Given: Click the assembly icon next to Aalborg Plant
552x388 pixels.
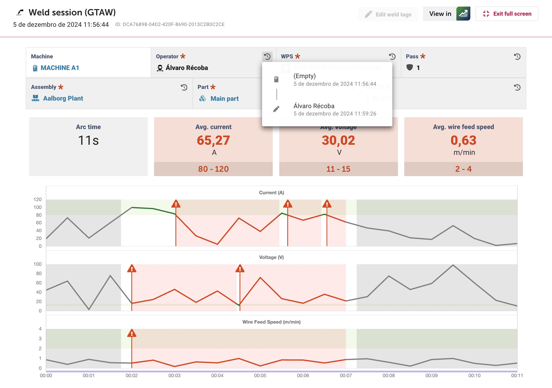Looking at the screenshot, I should 35,98.
